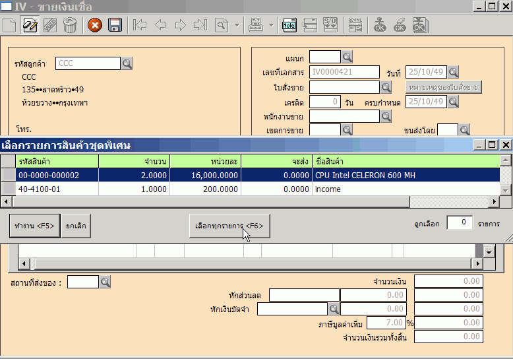Click the floppy disk save icon
The image size is (513, 359).
point(114,26)
